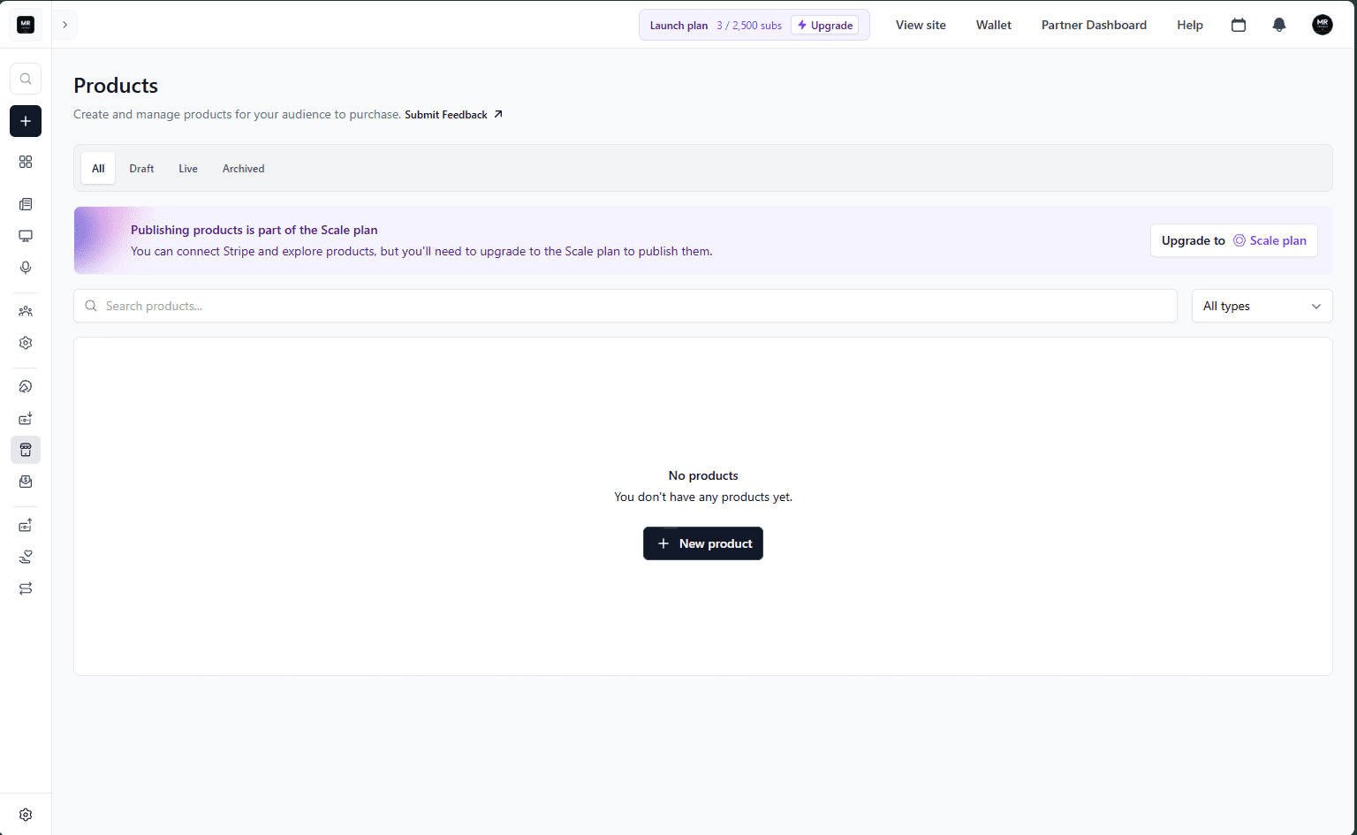Switch to the Live tab

point(188,168)
